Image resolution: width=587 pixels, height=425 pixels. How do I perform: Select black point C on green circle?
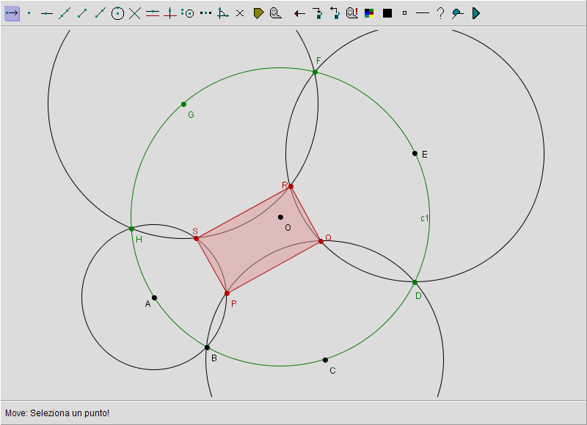click(x=325, y=360)
